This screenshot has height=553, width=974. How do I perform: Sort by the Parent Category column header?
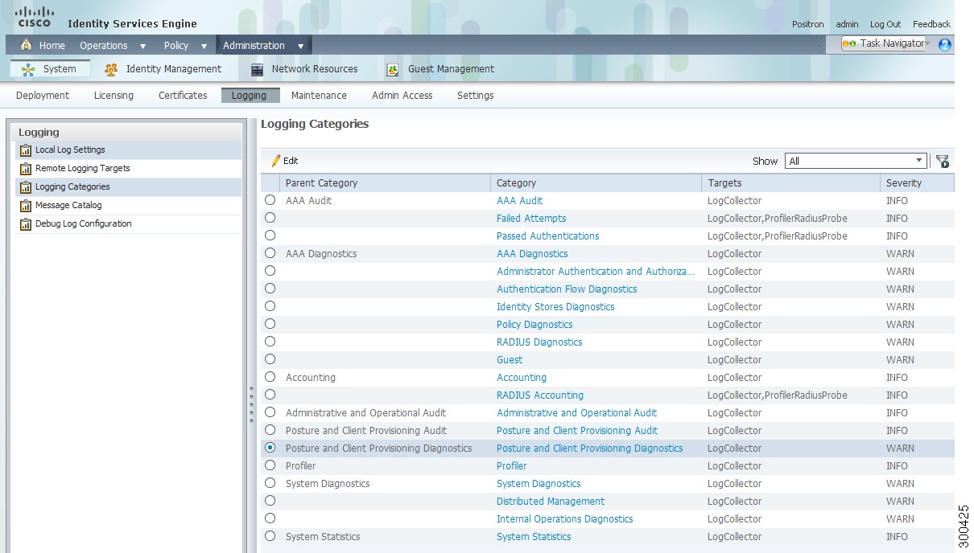click(385, 183)
